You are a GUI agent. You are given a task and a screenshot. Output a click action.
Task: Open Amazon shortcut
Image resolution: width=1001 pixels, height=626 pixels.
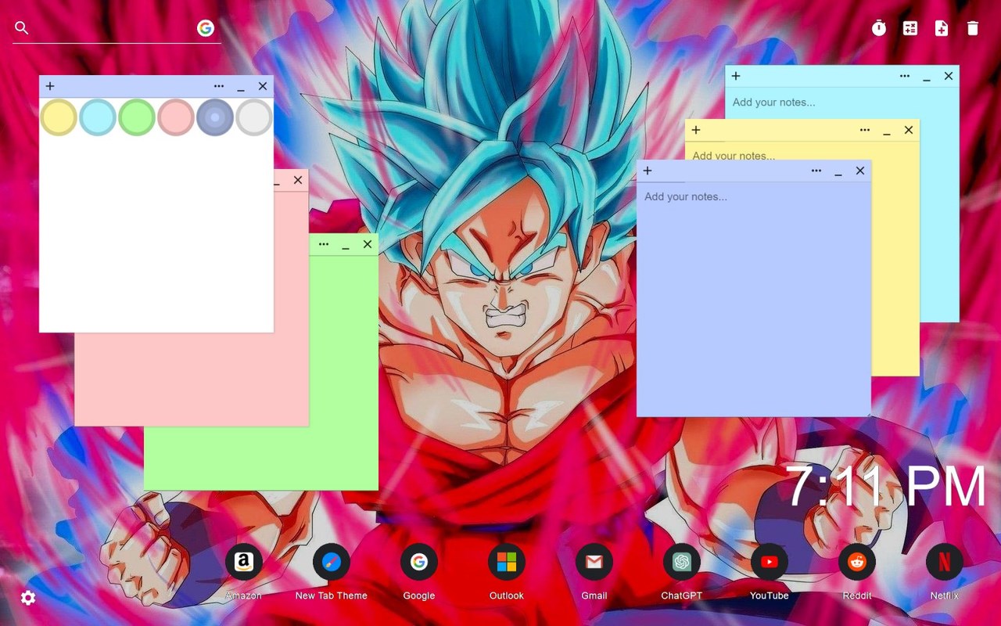(x=244, y=562)
